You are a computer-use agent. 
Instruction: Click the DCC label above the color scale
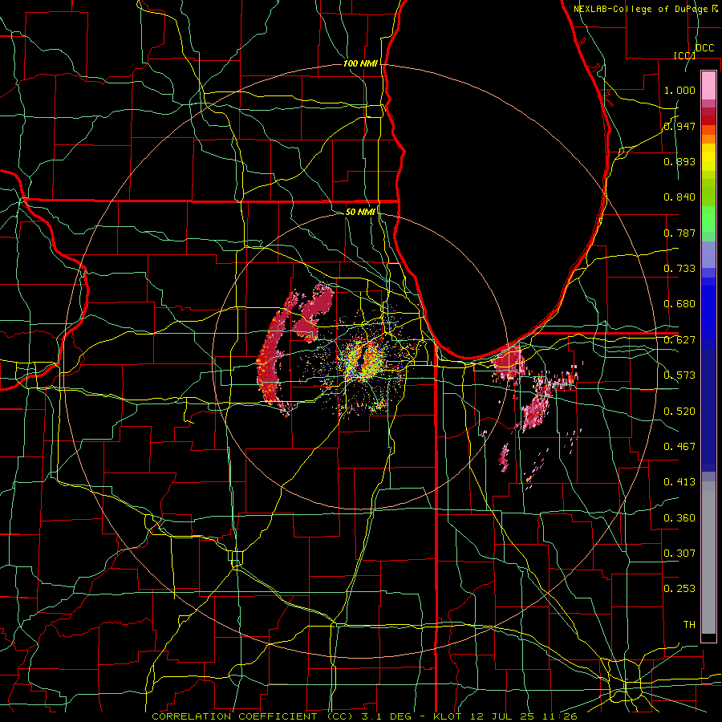point(704,48)
